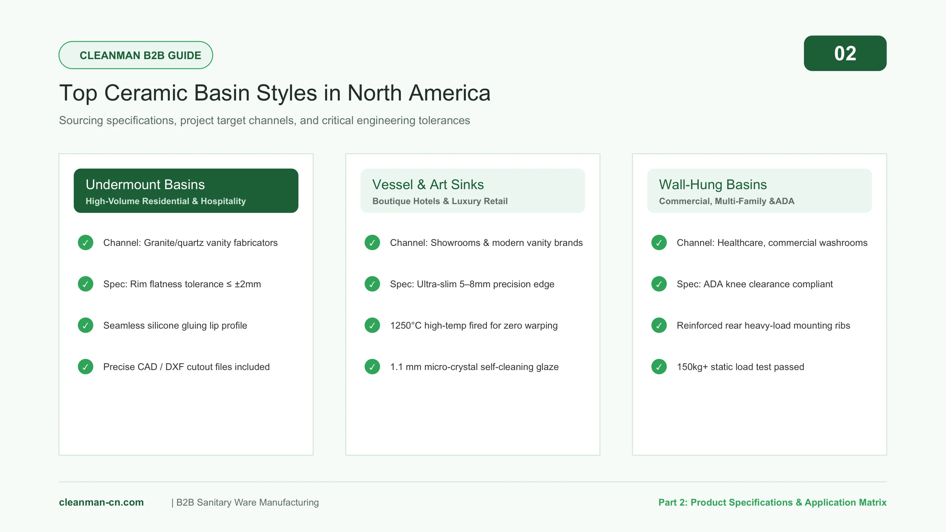Click Part 2: Product Specifications & Application Matrix
This screenshot has height=532, width=946.
coord(773,502)
